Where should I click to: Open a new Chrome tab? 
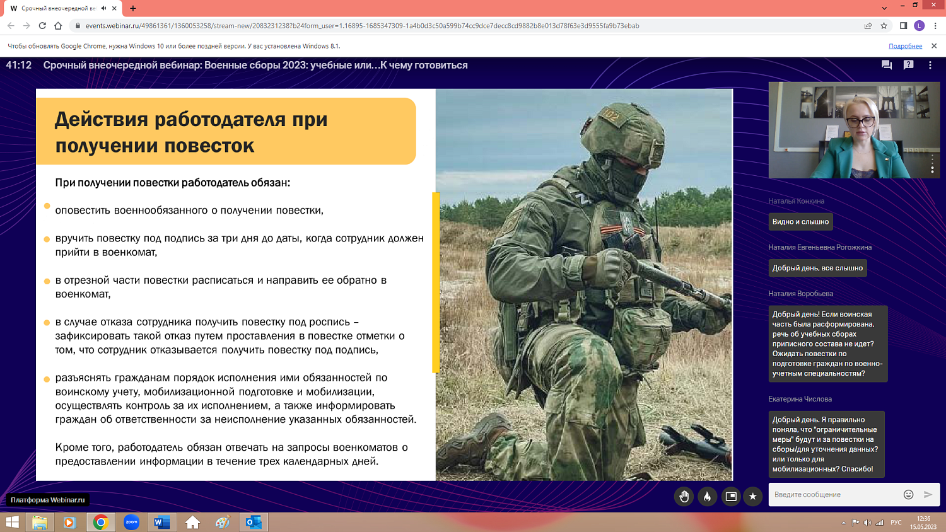(133, 8)
